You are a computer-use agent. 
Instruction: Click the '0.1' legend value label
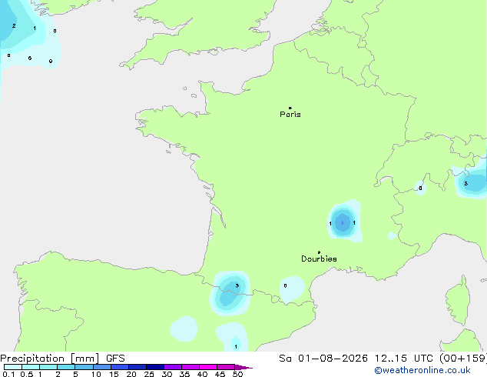[x=8, y=374]
